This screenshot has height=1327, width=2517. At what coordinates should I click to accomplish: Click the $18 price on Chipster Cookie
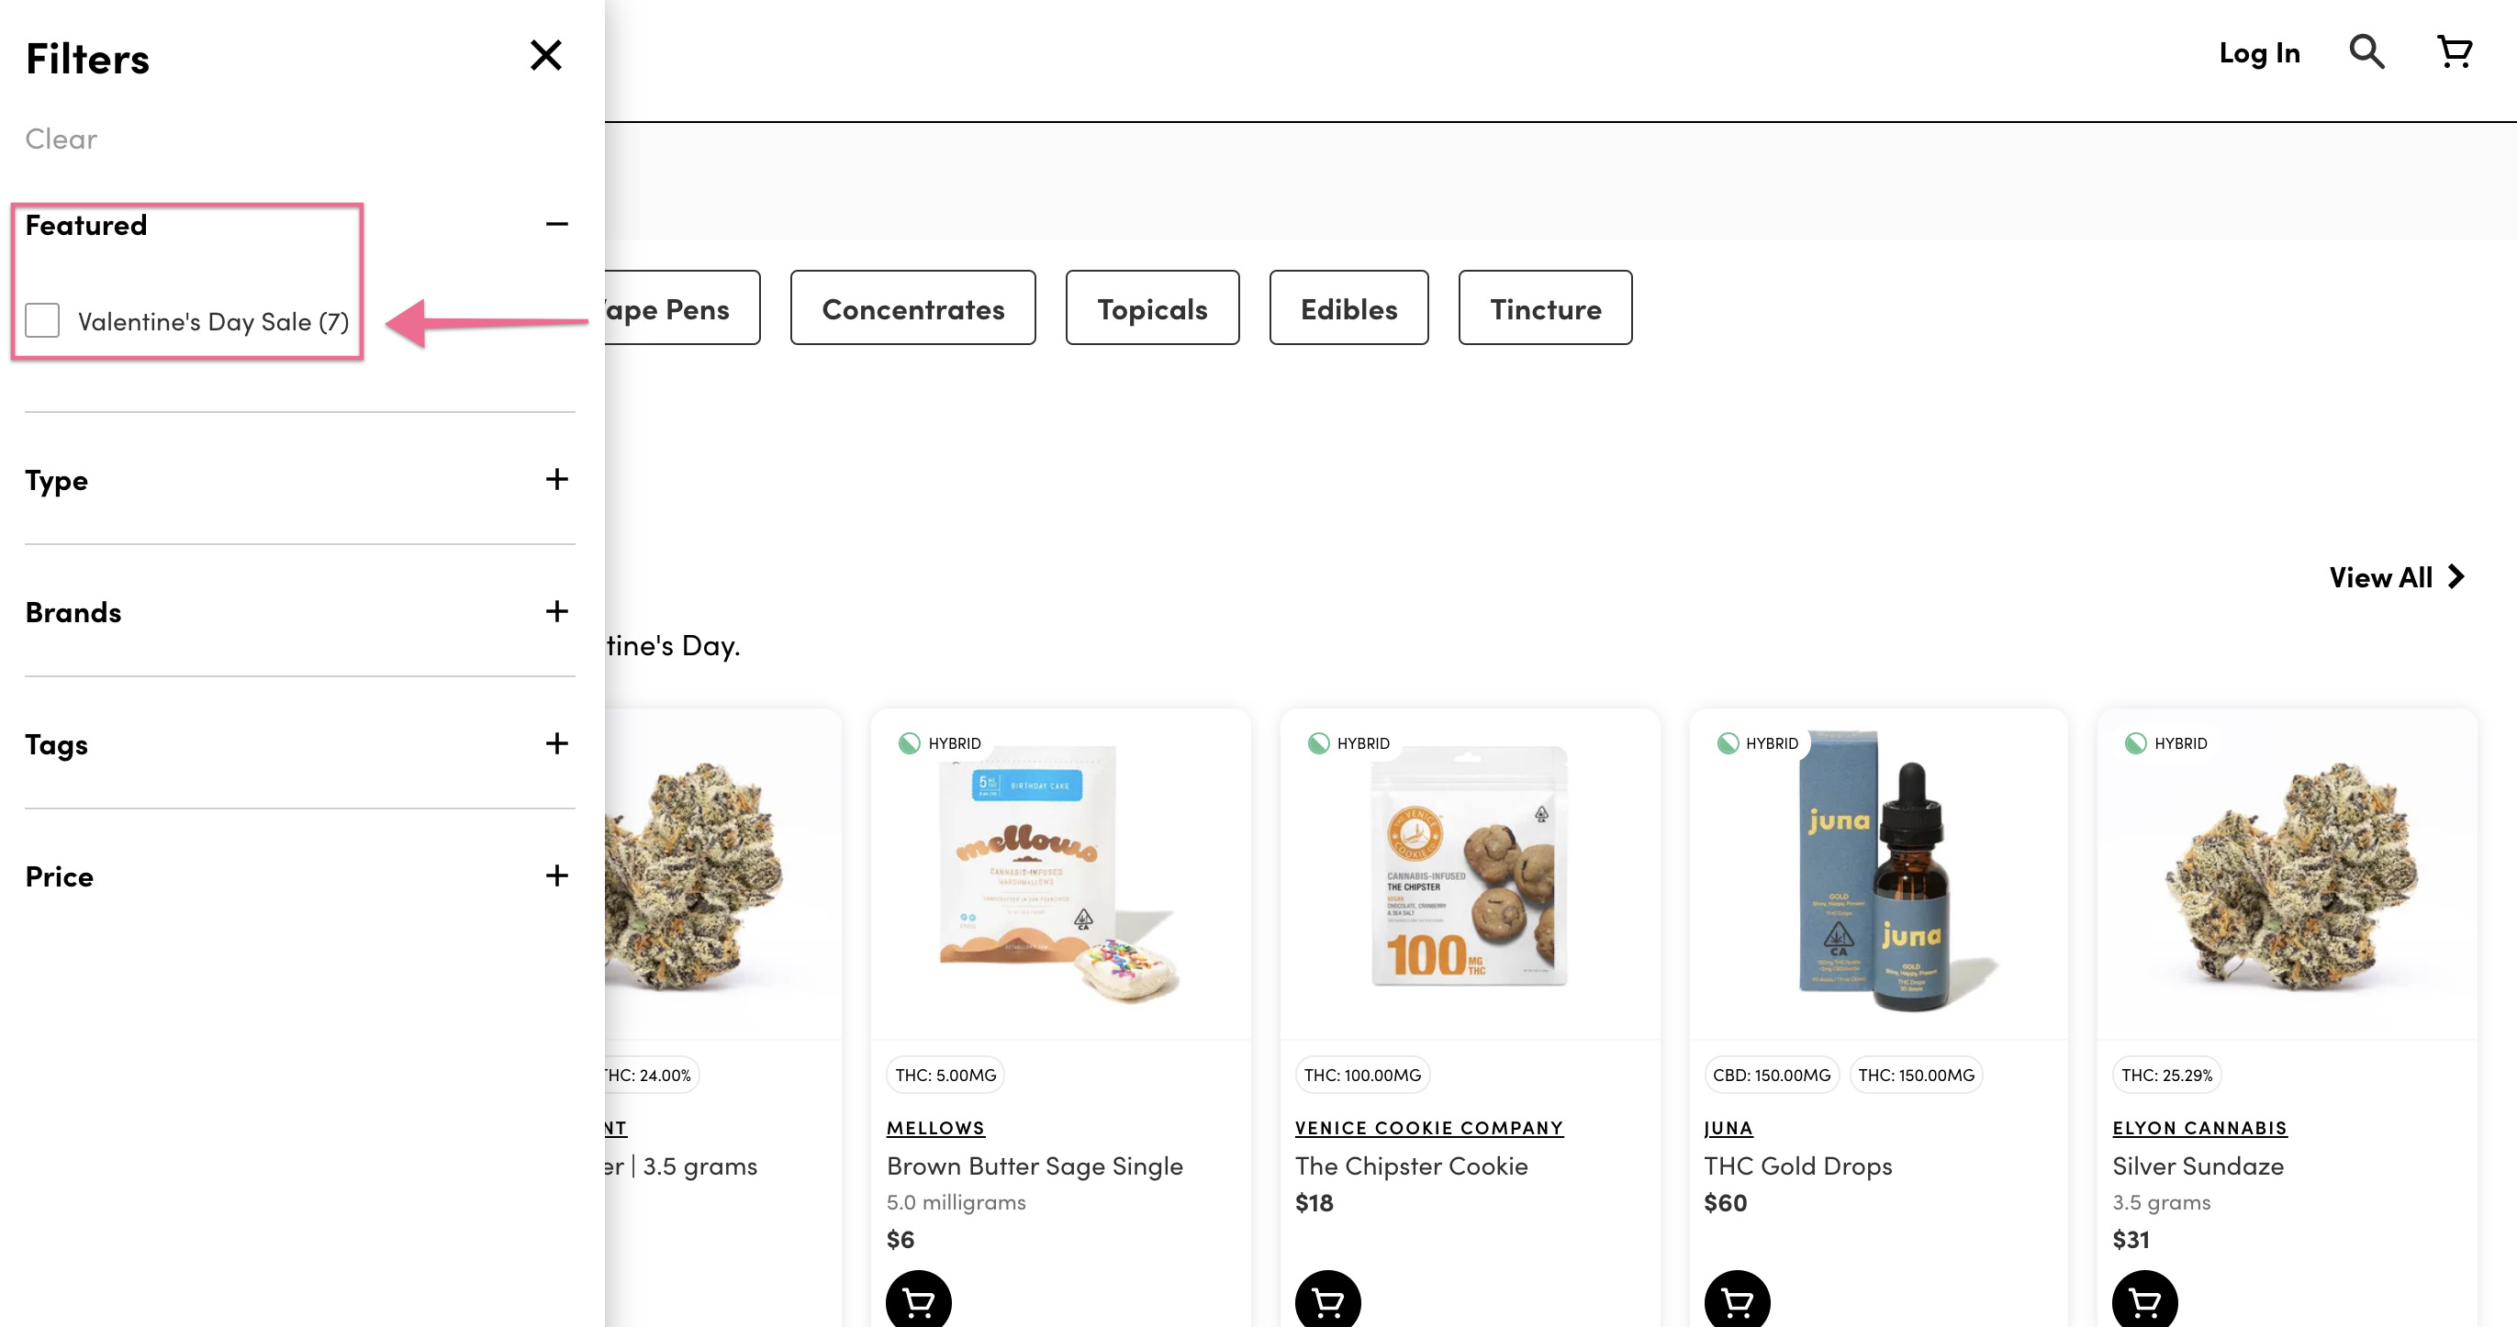[x=1314, y=1203]
